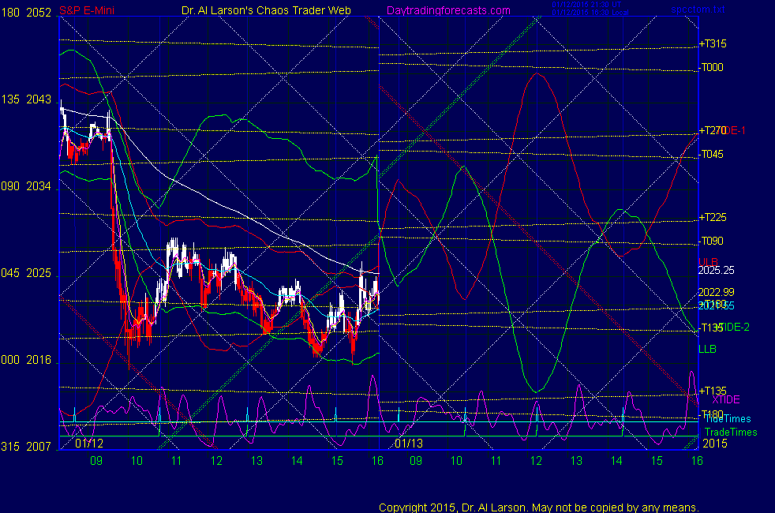Screen dimensions: 775x513
Task: Click the Copyright 2015 Dr. Al Larson notice
Action: point(538,507)
